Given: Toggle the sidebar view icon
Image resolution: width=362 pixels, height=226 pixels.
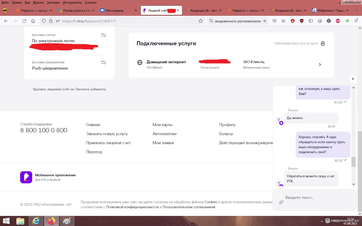Looking at the screenshot, I should coord(311,21).
